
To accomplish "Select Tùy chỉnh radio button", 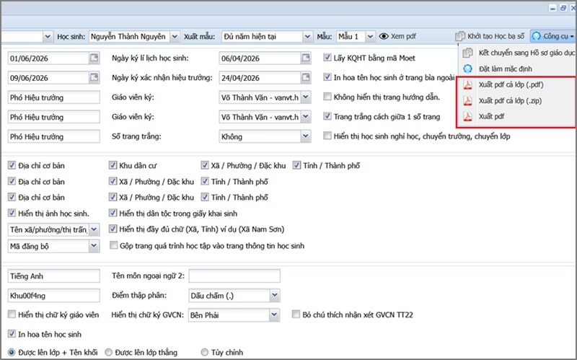I will 204,352.
